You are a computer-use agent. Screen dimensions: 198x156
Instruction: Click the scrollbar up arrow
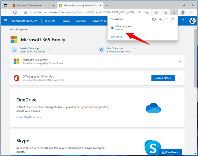(x=196, y=27)
